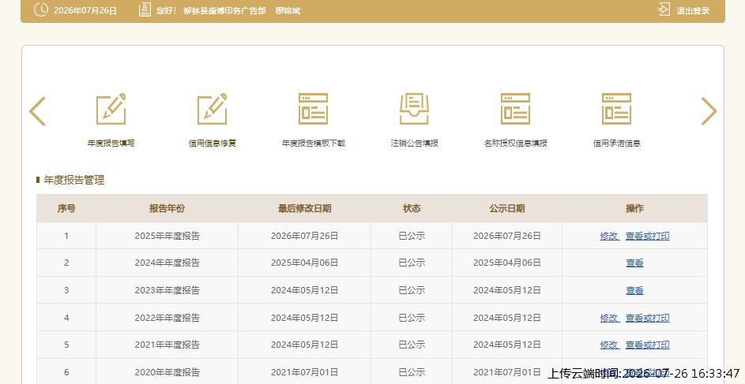This screenshot has height=384, width=745.
Task: Open the 名称授权信息填报 icon
Action: (516, 109)
